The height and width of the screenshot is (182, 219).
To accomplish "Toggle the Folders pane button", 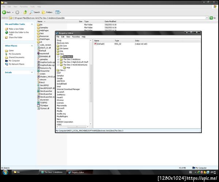I will [x=47, y=12].
